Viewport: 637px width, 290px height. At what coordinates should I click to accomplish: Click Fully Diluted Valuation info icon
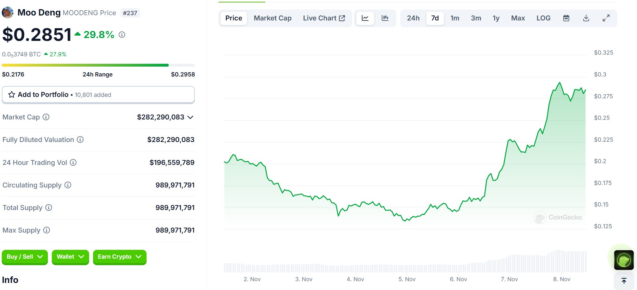point(80,140)
